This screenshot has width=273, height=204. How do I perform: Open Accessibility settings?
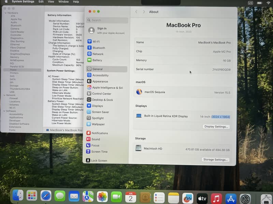[98, 75]
